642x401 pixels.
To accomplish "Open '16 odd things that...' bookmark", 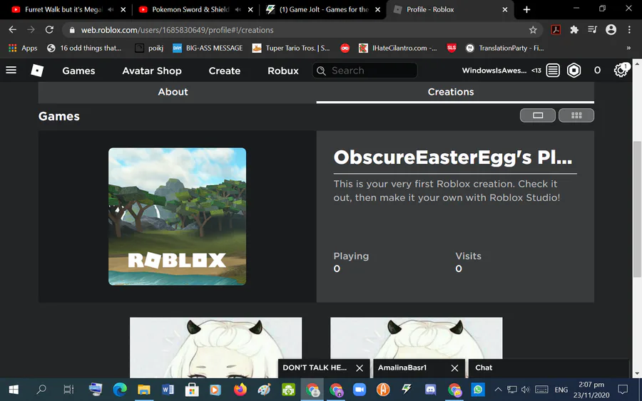I will 84,48.
